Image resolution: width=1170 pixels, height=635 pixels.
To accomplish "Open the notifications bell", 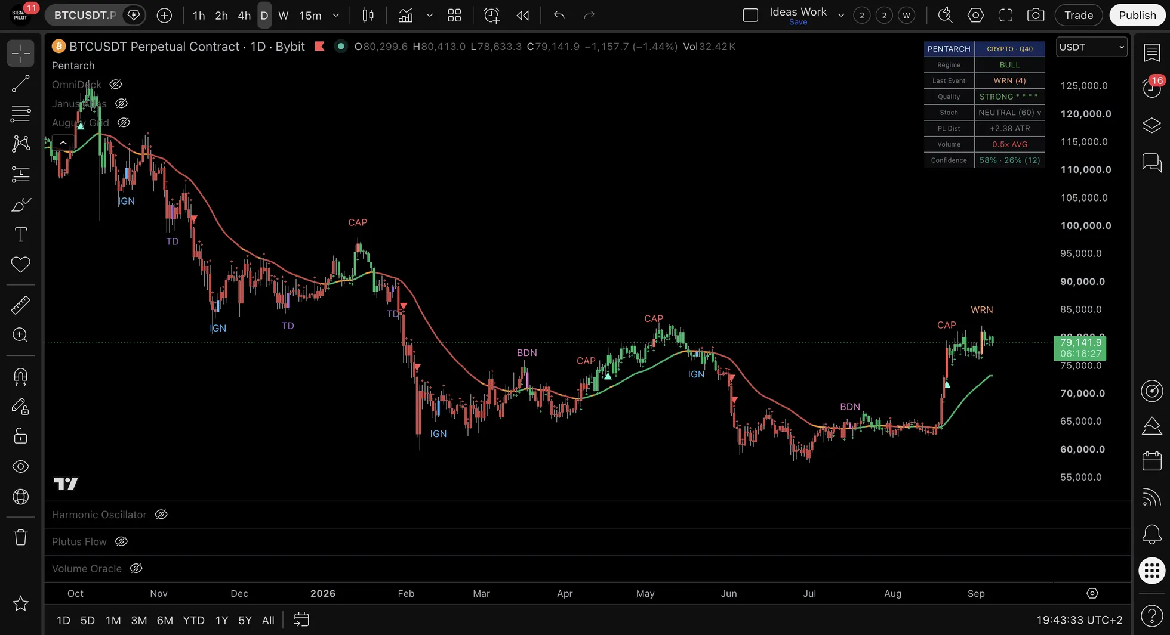I will pos(1151,534).
